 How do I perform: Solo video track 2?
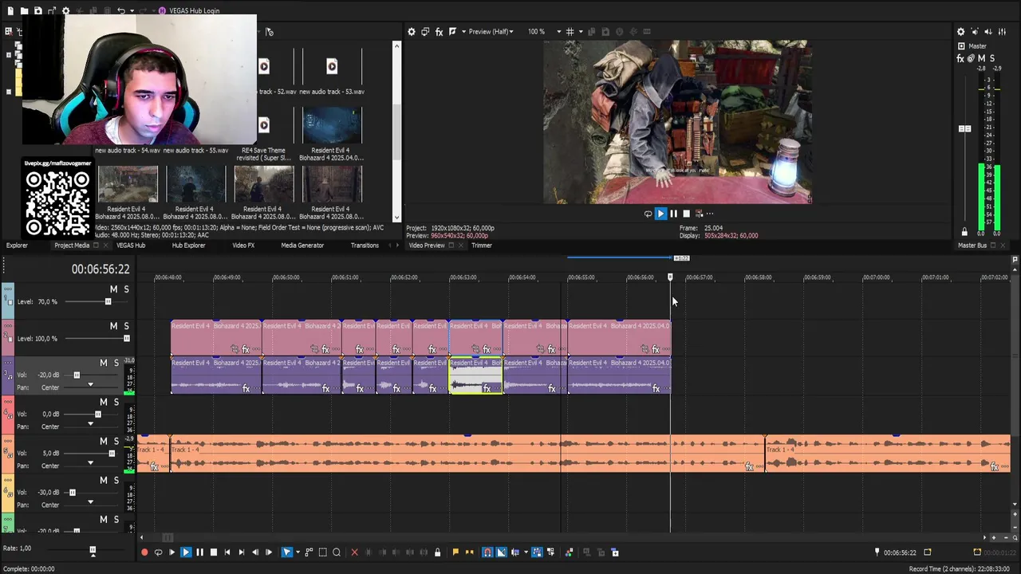[126, 326]
